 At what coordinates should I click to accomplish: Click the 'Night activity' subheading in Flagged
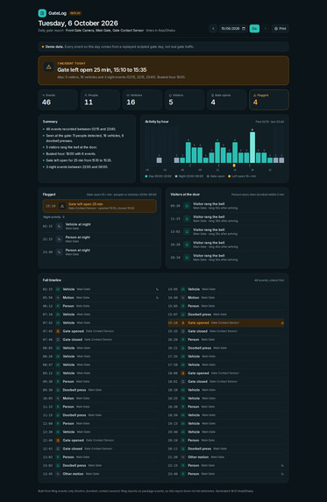pyautogui.click(x=53, y=217)
